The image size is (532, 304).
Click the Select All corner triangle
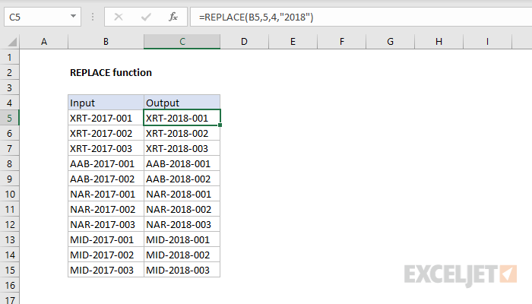pyautogui.click(x=11, y=42)
